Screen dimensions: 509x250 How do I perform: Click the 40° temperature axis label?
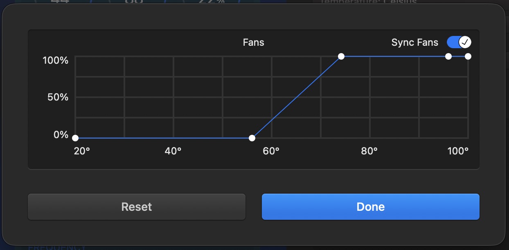pyautogui.click(x=173, y=151)
